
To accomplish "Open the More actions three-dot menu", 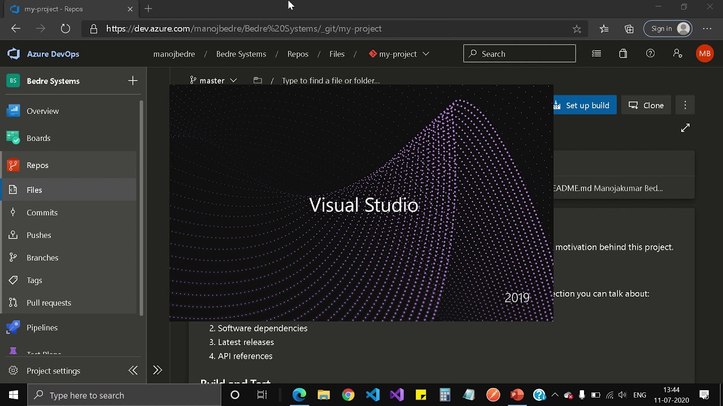I will coord(685,105).
